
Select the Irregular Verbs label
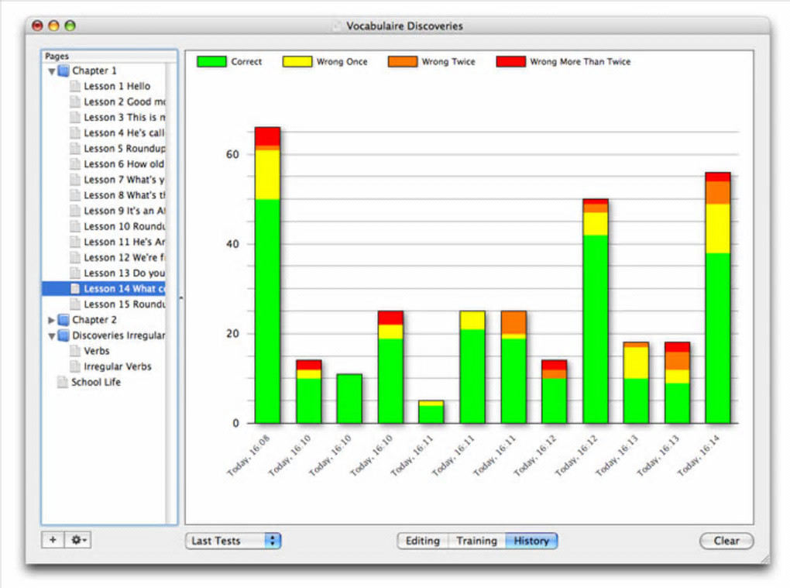tap(118, 366)
